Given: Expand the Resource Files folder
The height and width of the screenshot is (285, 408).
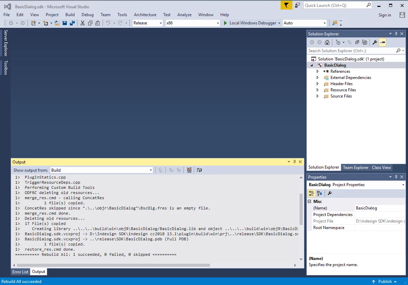Looking at the screenshot, I should click(317, 90).
